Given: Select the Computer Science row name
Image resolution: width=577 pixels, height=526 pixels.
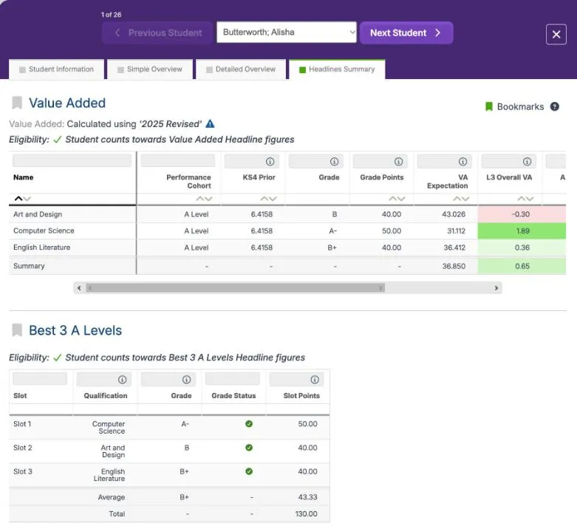Looking at the screenshot, I should [x=44, y=230].
